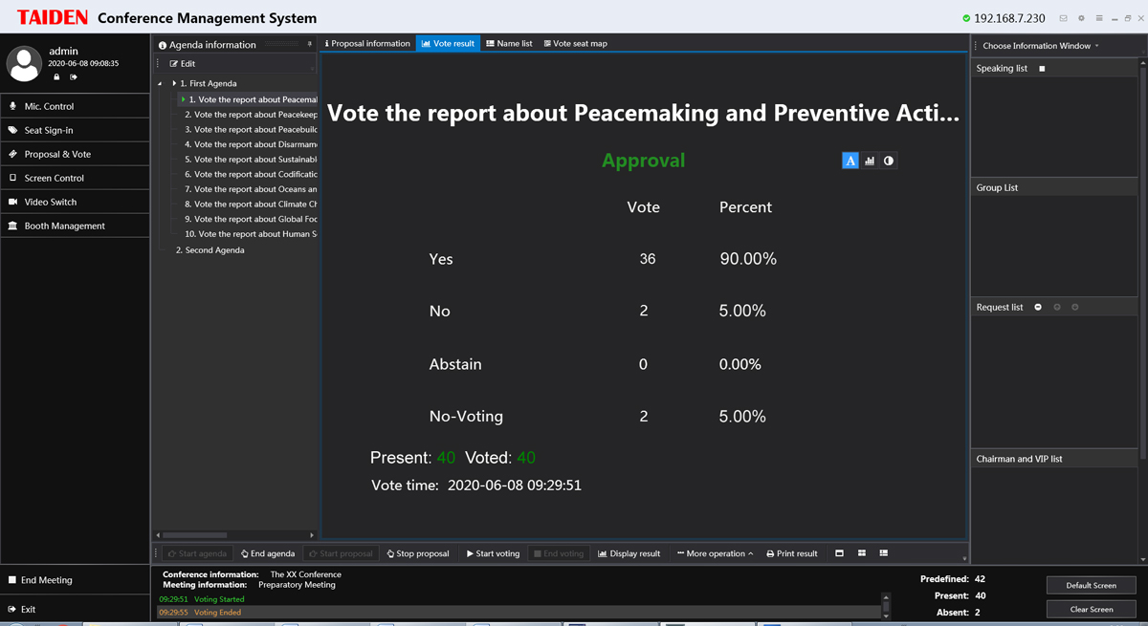
Task: Click the Start voting button
Action: point(493,553)
